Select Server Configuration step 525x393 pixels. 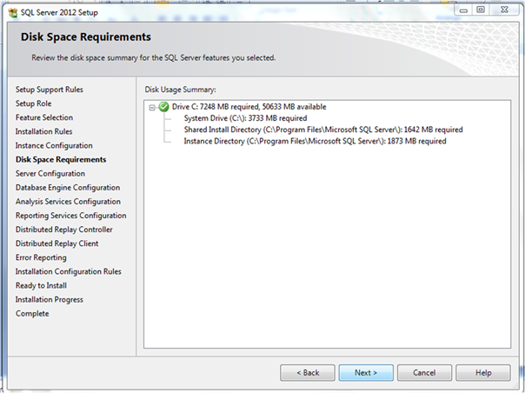(x=50, y=174)
